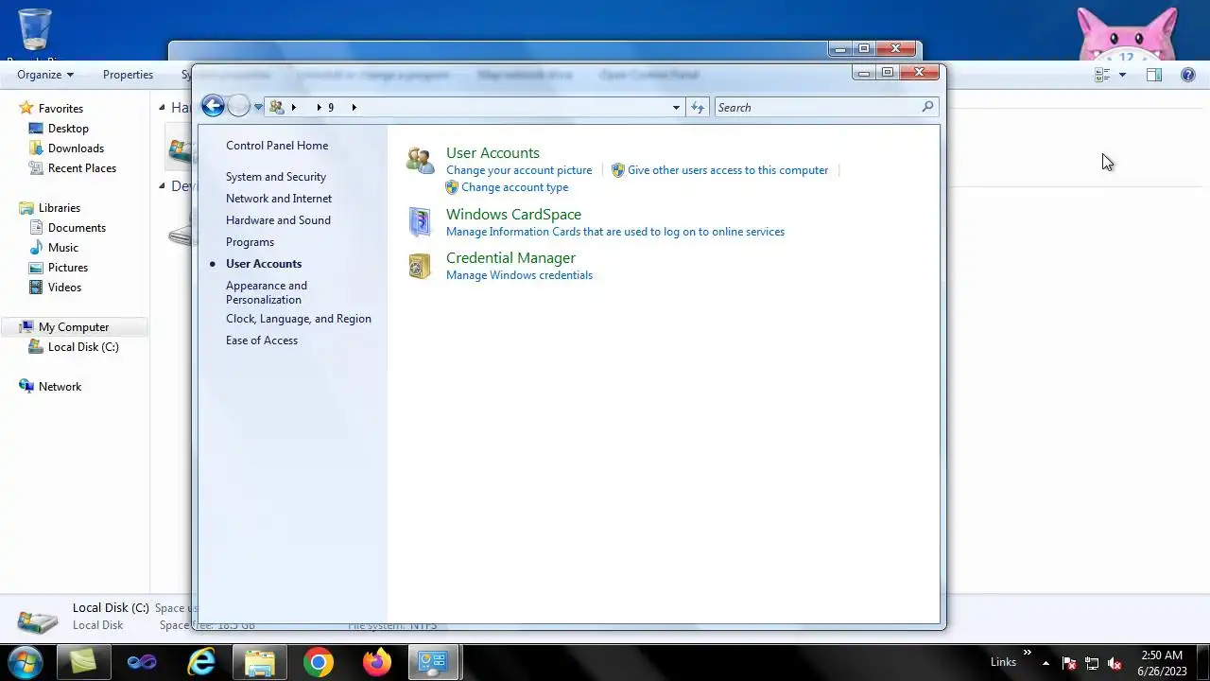Screen dimensions: 1210x681
Task: Click the muted volume tray icon
Action: [x=1115, y=663]
